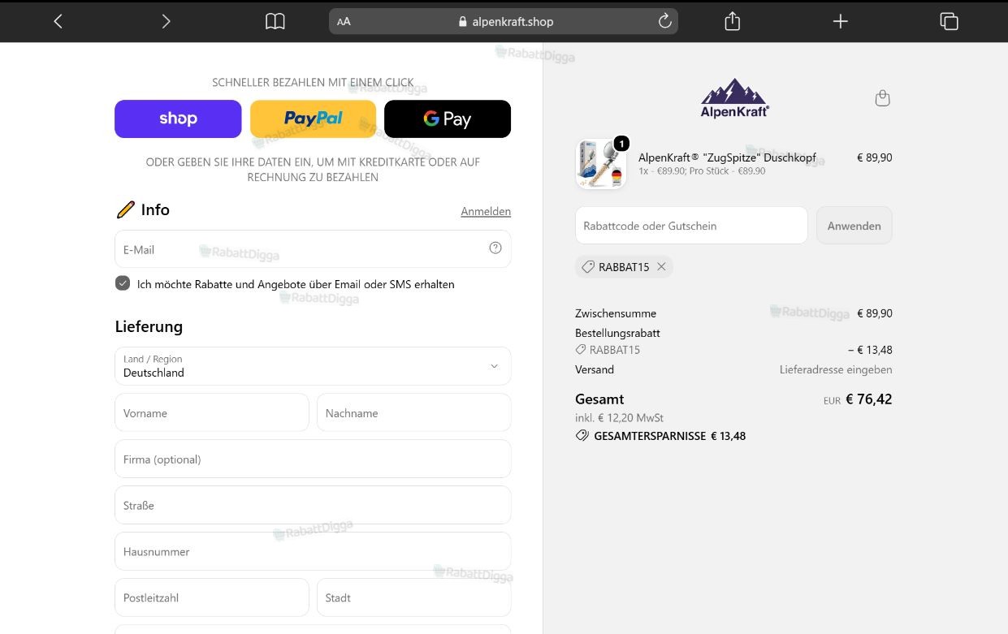Pay with the Shop Pay button
The image size is (1008, 634).
(x=178, y=119)
